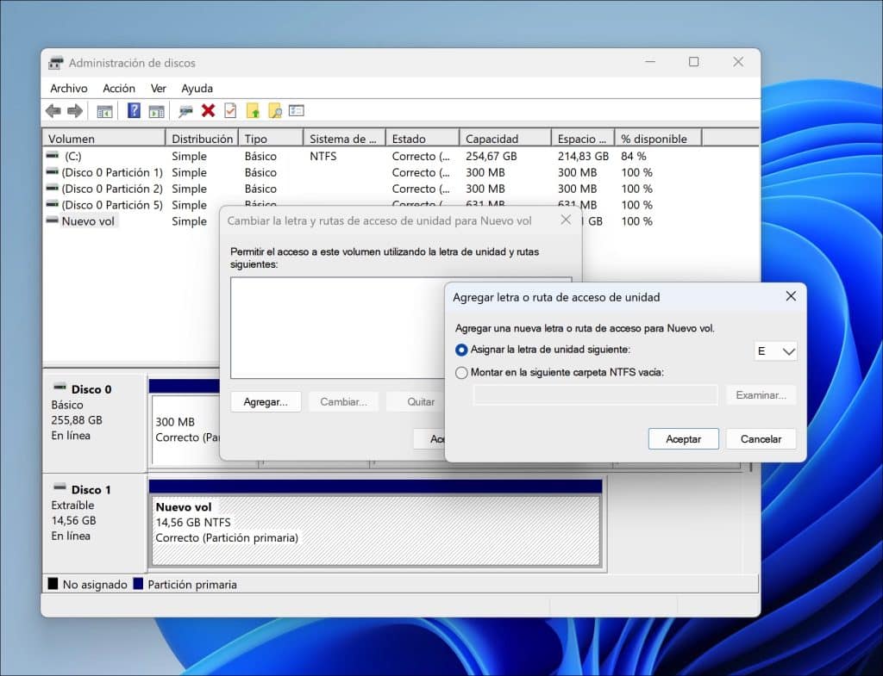Sort by the Capacidad column header

[x=505, y=139]
